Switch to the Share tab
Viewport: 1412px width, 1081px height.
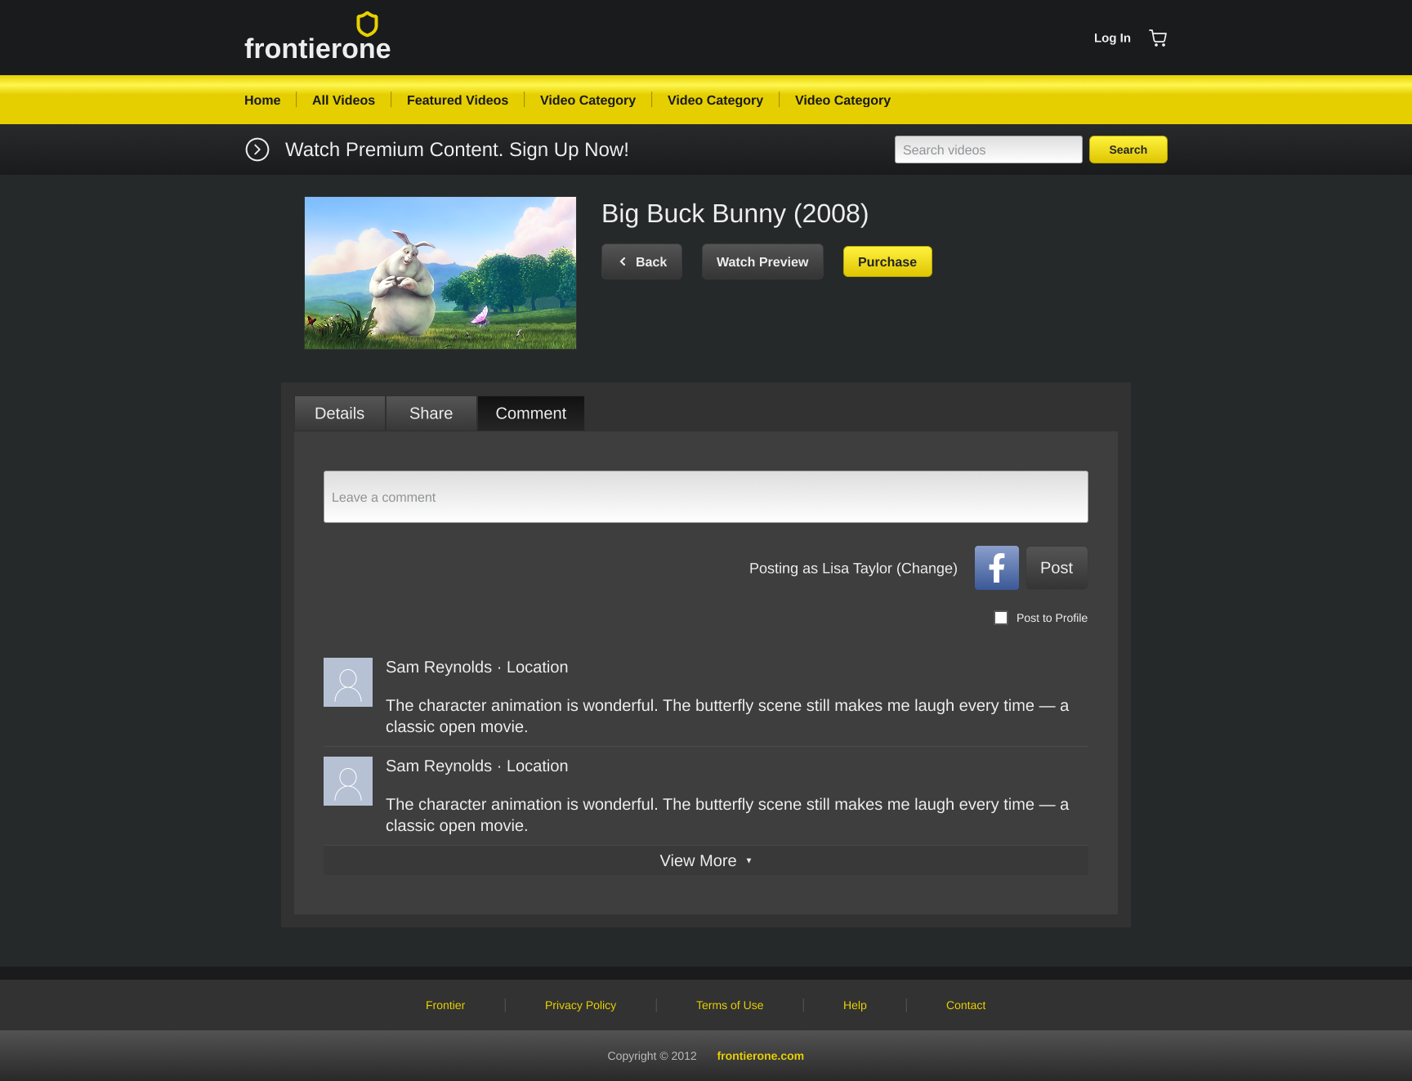tap(431, 413)
